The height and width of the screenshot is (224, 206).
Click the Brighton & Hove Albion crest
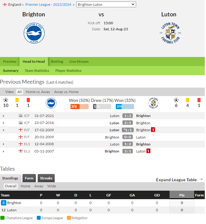pyautogui.click(x=34, y=33)
